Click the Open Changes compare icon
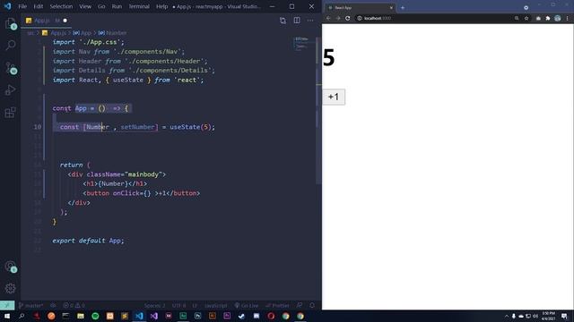 (x=283, y=21)
